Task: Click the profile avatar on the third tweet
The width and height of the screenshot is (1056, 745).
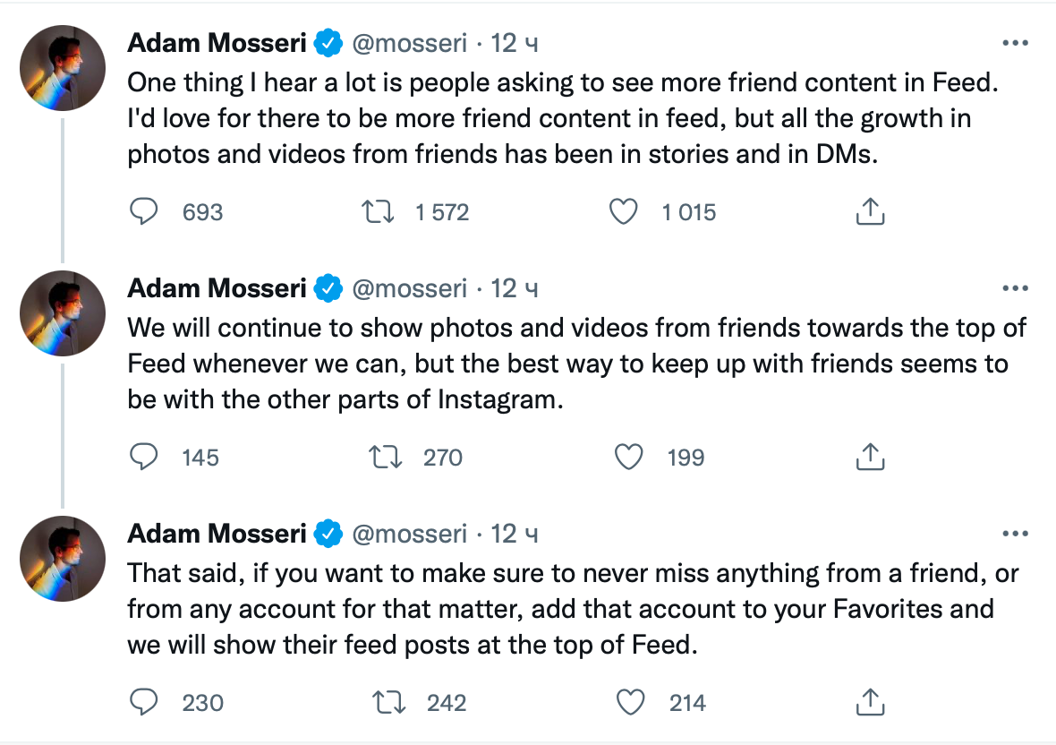Action: pos(63,559)
